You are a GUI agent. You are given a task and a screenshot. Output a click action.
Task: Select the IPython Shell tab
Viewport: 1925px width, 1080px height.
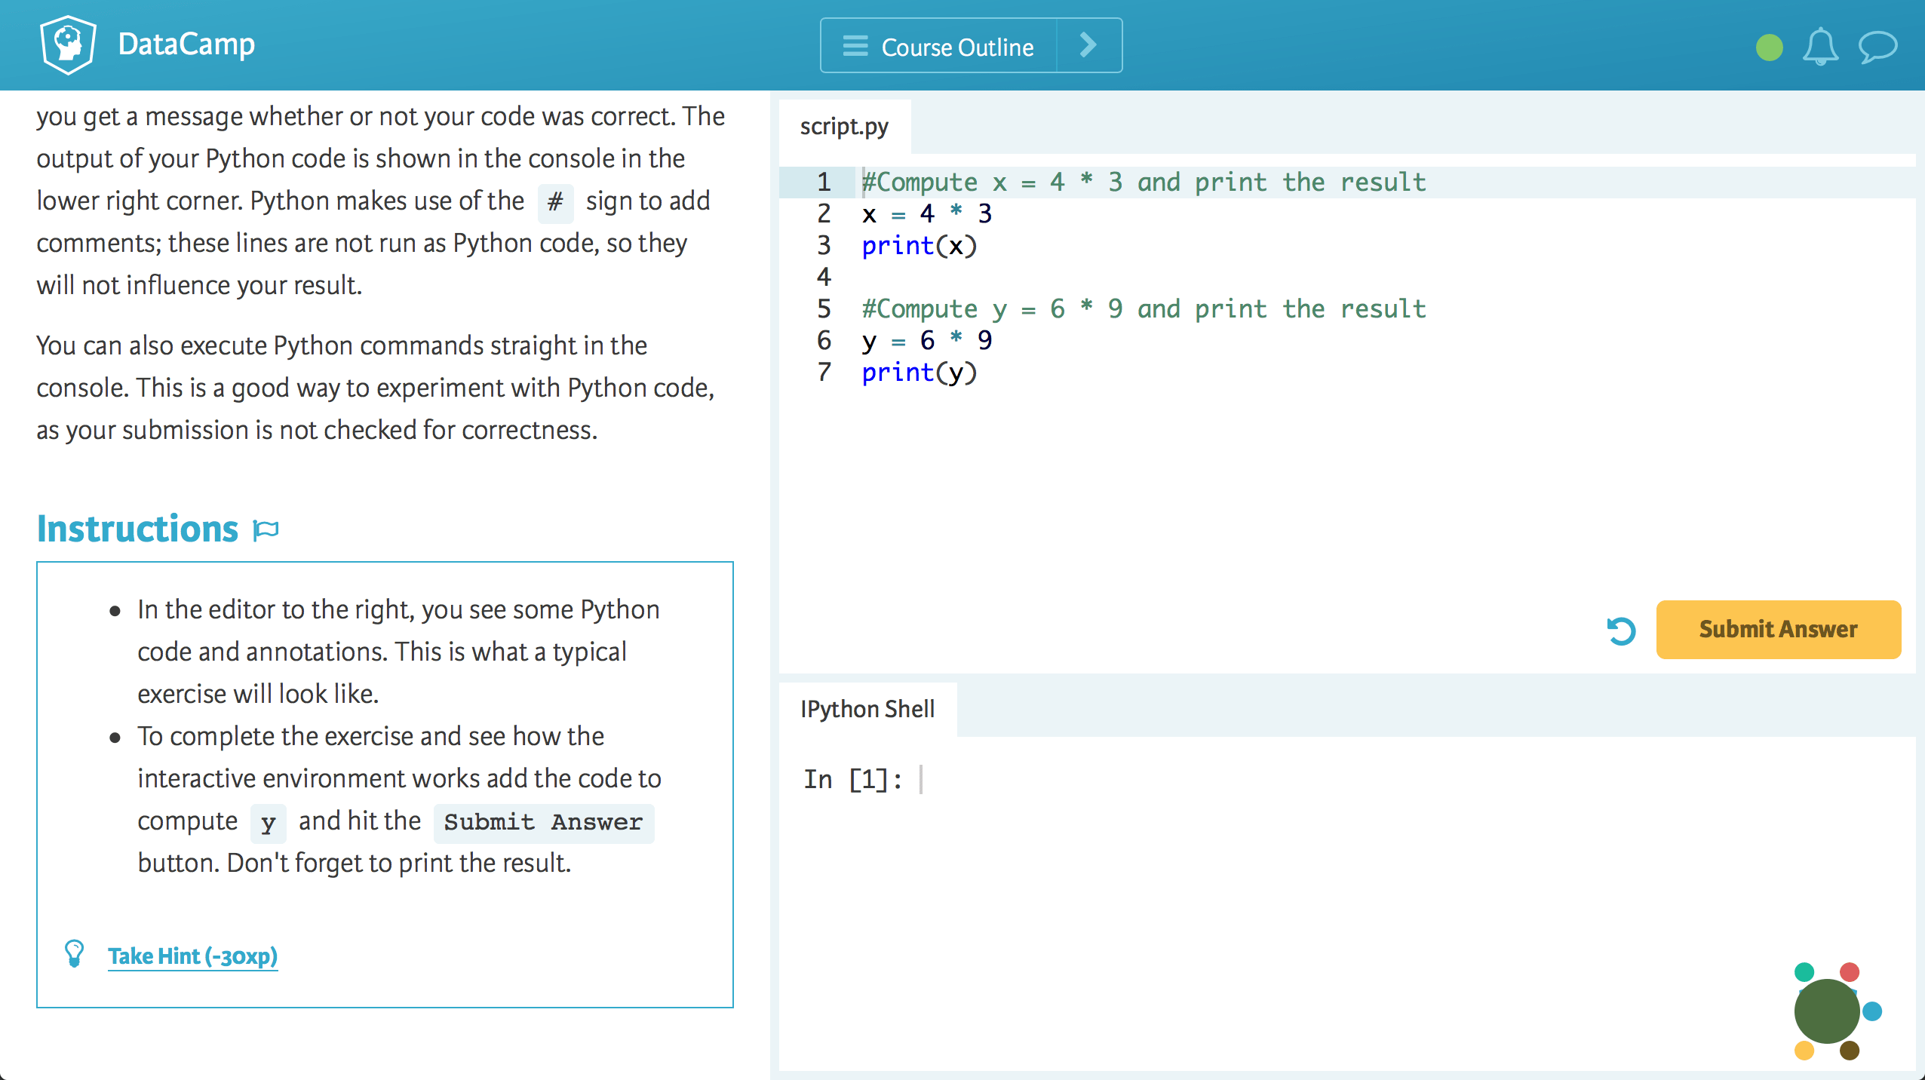[867, 709]
